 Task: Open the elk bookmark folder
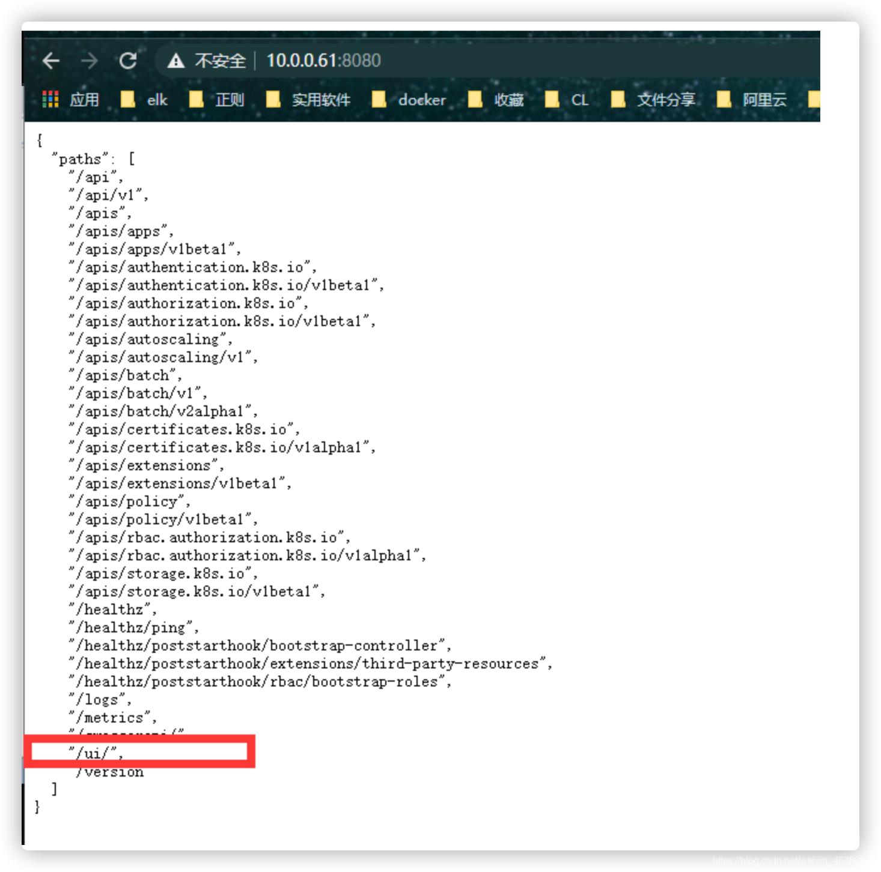tap(144, 100)
